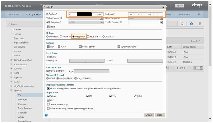Open the page number dropdown
Image resolution: width=213 pixels, height=123 pixels.
(x=201, y=68)
